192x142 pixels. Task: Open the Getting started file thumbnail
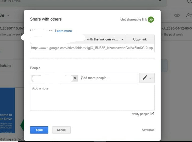pos(7,110)
